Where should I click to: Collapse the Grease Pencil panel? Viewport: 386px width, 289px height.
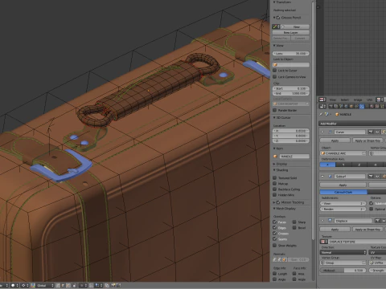pyautogui.click(x=274, y=18)
